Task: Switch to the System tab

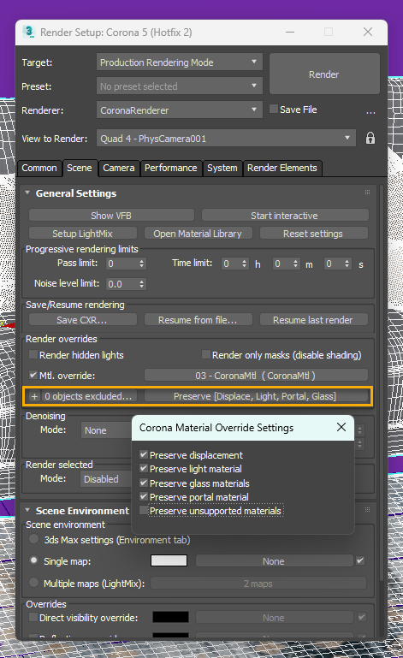Action: [x=222, y=168]
